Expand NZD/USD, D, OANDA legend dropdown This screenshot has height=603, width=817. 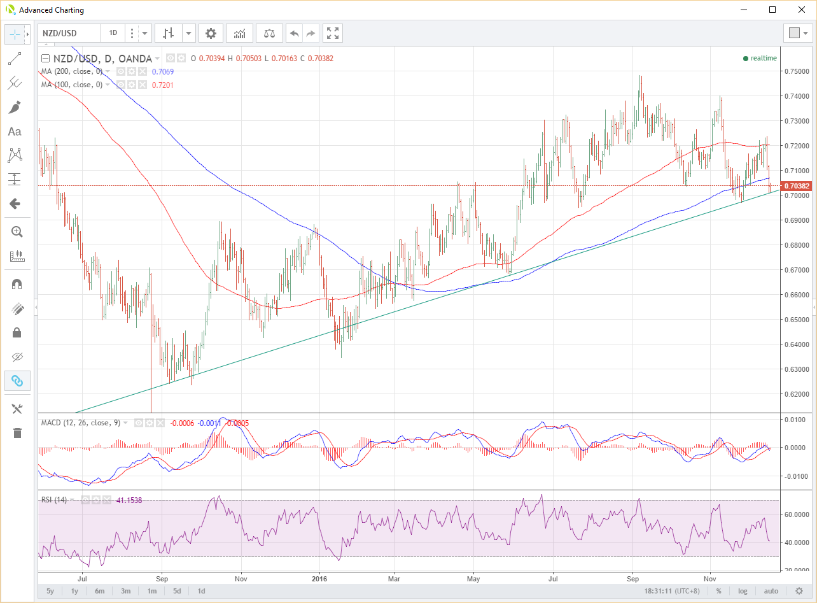[x=157, y=58]
